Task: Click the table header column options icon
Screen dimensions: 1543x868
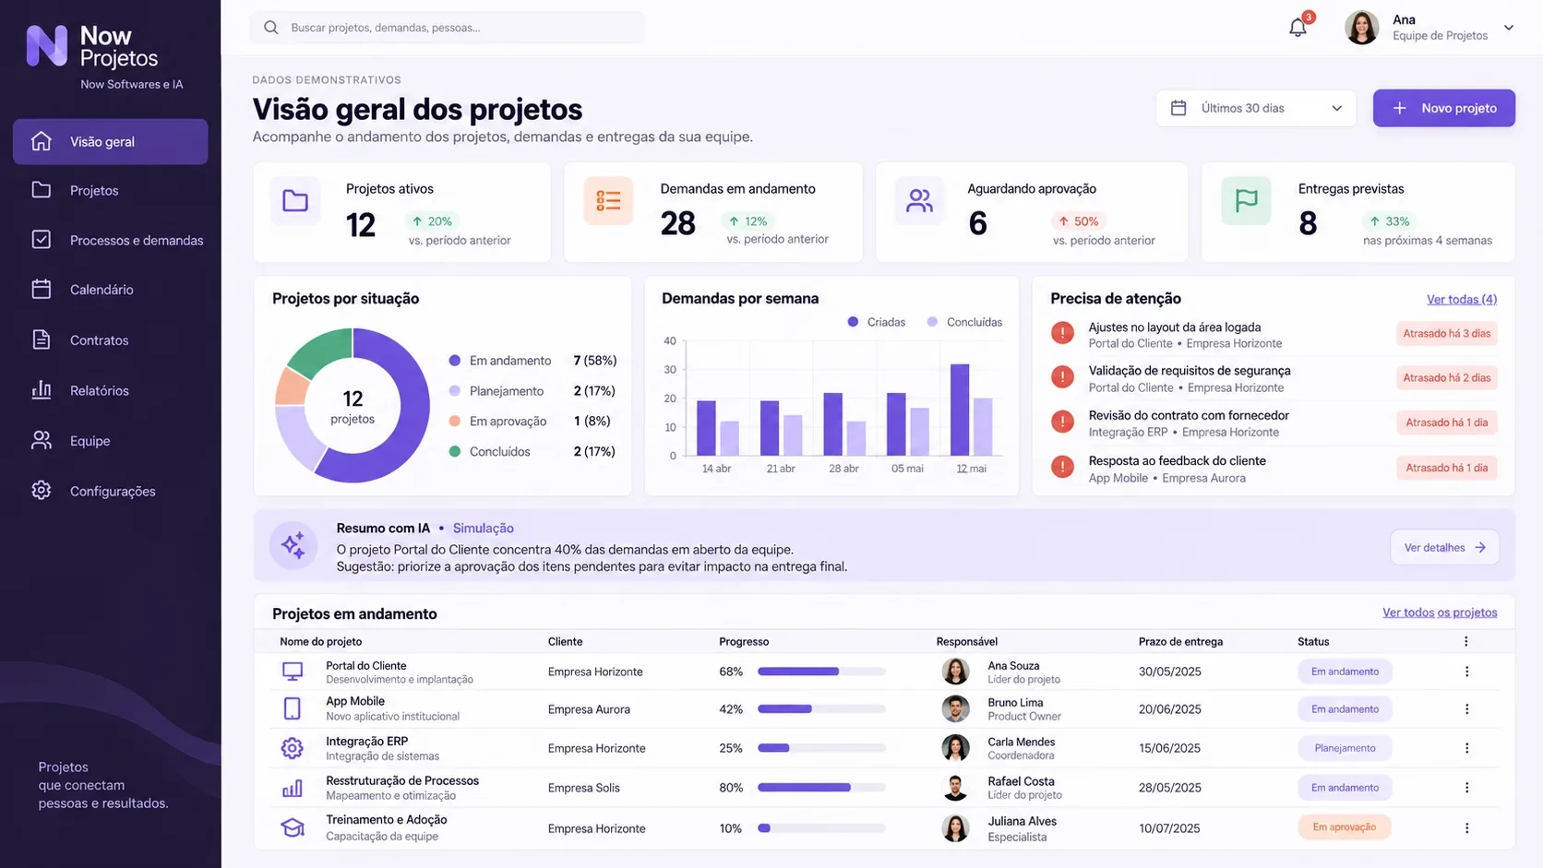Action: coord(1465,641)
